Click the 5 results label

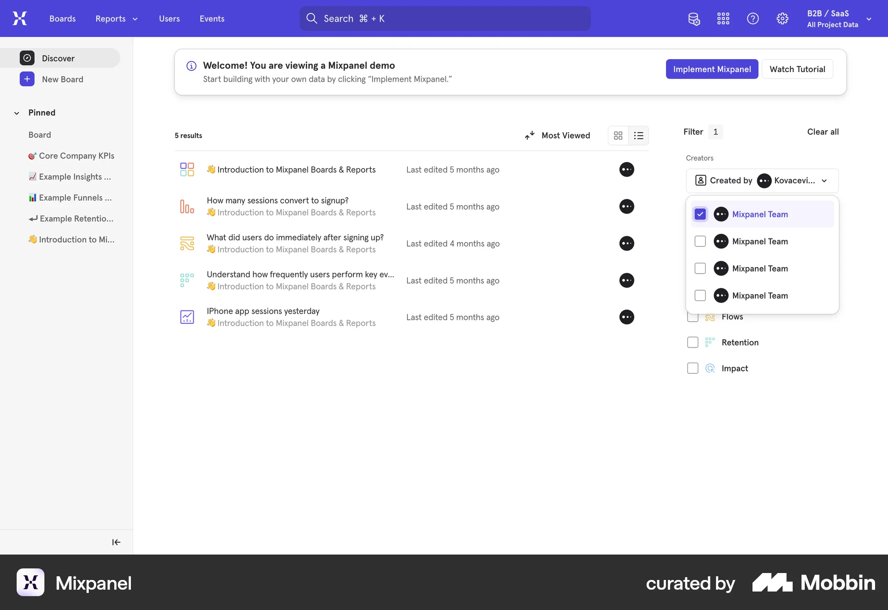(188, 135)
